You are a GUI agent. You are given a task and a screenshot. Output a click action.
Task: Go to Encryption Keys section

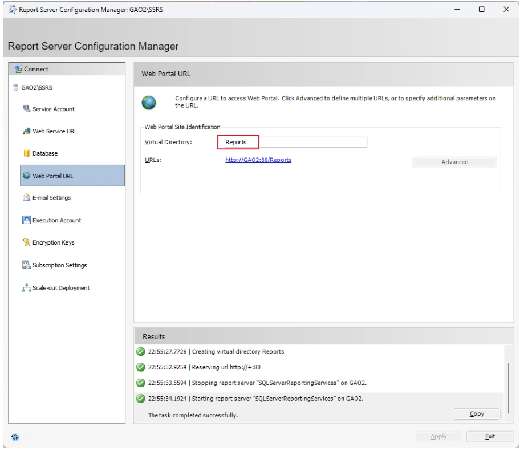pos(53,242)
